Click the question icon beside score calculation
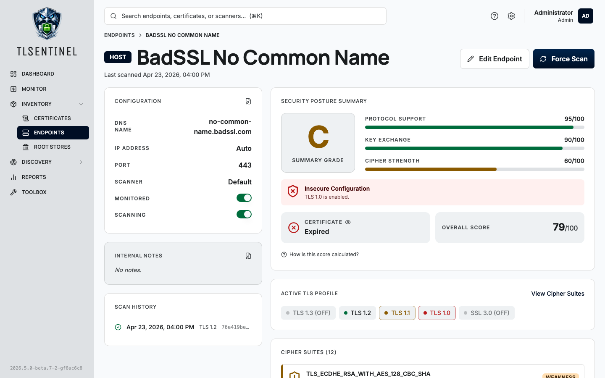Screen dimensions: 605x378 pyautogui.click(x=284, y=255)
